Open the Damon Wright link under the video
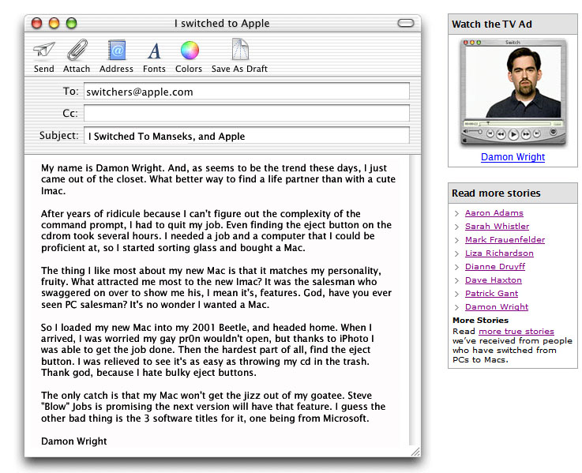The height and width of the screenshot is (473, 582). click(x=513, y=156)
